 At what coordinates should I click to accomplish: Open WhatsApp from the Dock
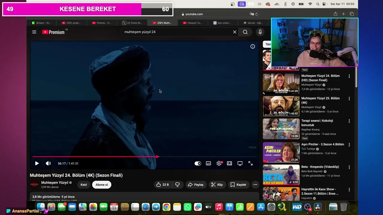[187, 207]
